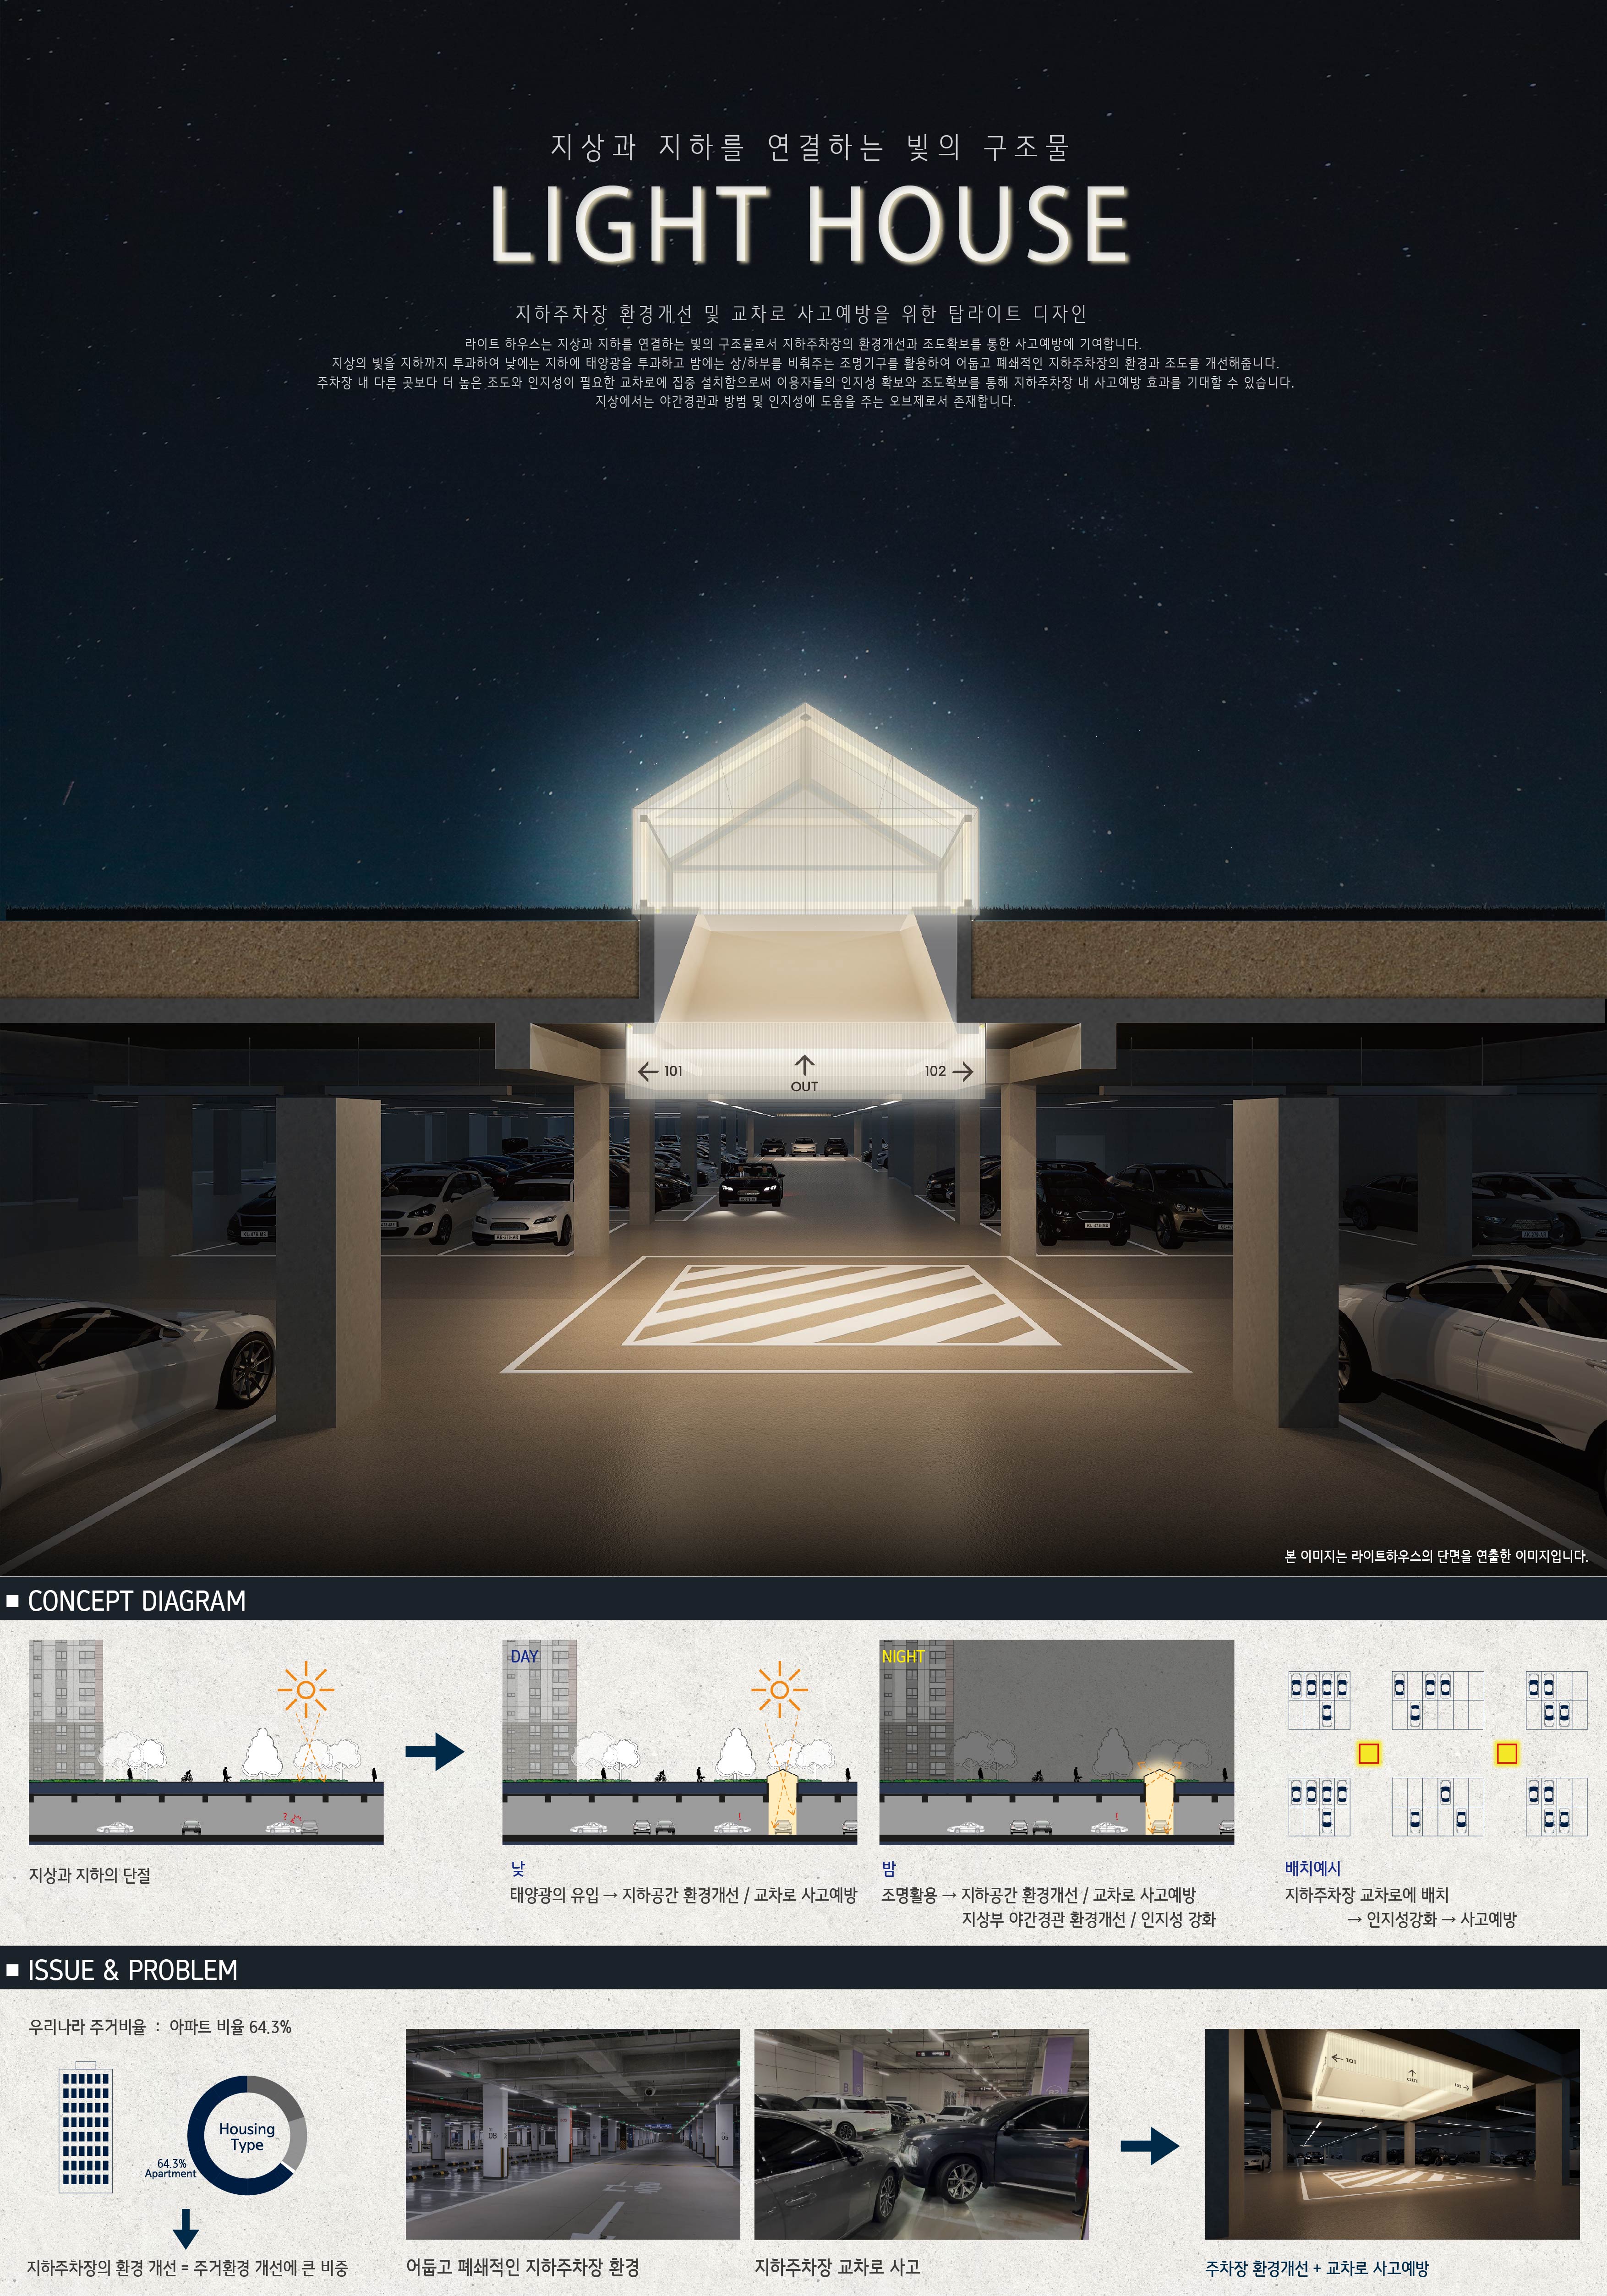Click the caption '지하주차장 교차로 사고'
Screen dimensions: 1607x2296
click(x=837, y=2267)
